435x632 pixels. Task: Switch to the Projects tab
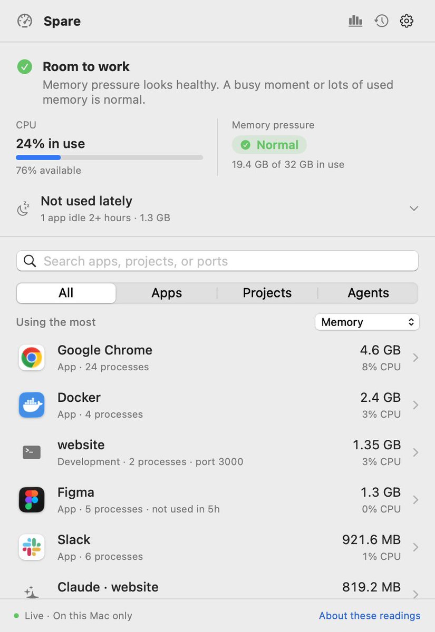coord(267,293)
